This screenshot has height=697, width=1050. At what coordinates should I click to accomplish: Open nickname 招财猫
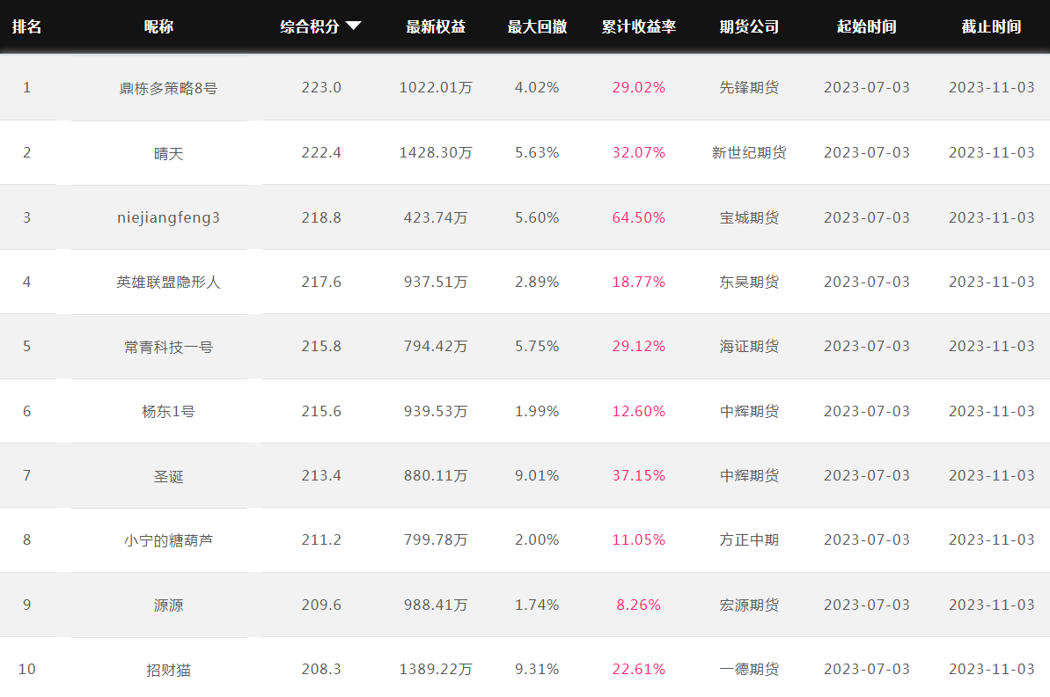tap(168, 670)
